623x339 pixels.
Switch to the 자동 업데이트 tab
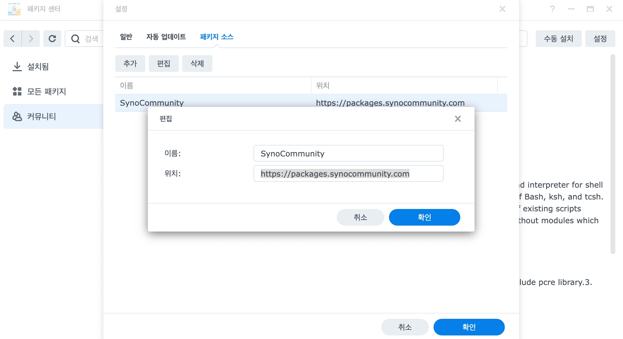pos(166,37)
